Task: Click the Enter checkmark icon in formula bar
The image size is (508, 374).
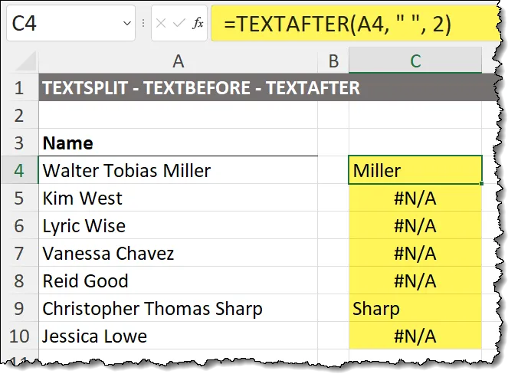Action: click(x=179, y=24)
